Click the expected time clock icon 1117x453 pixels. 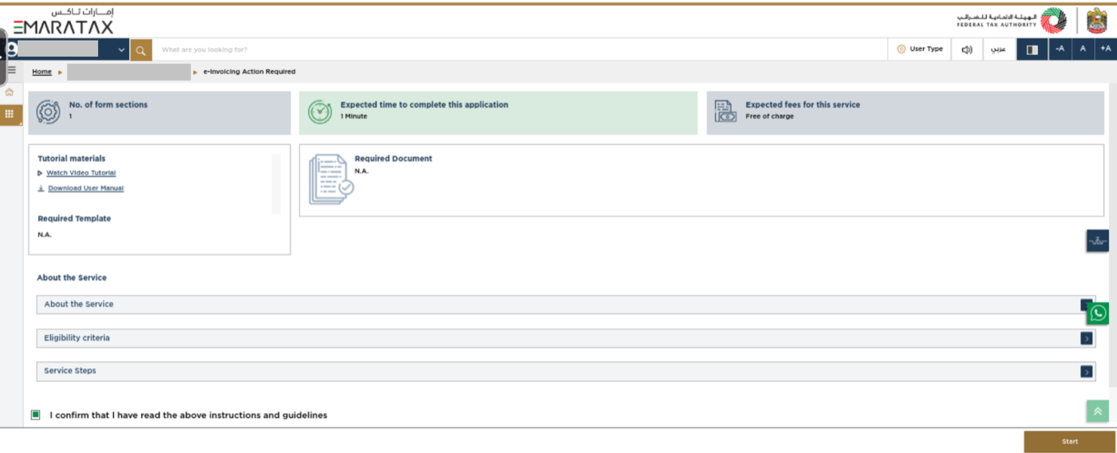click(320, 112)
